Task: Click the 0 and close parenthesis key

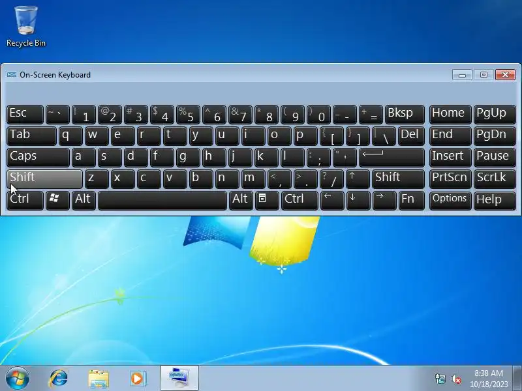Action: tap(319, 115)
